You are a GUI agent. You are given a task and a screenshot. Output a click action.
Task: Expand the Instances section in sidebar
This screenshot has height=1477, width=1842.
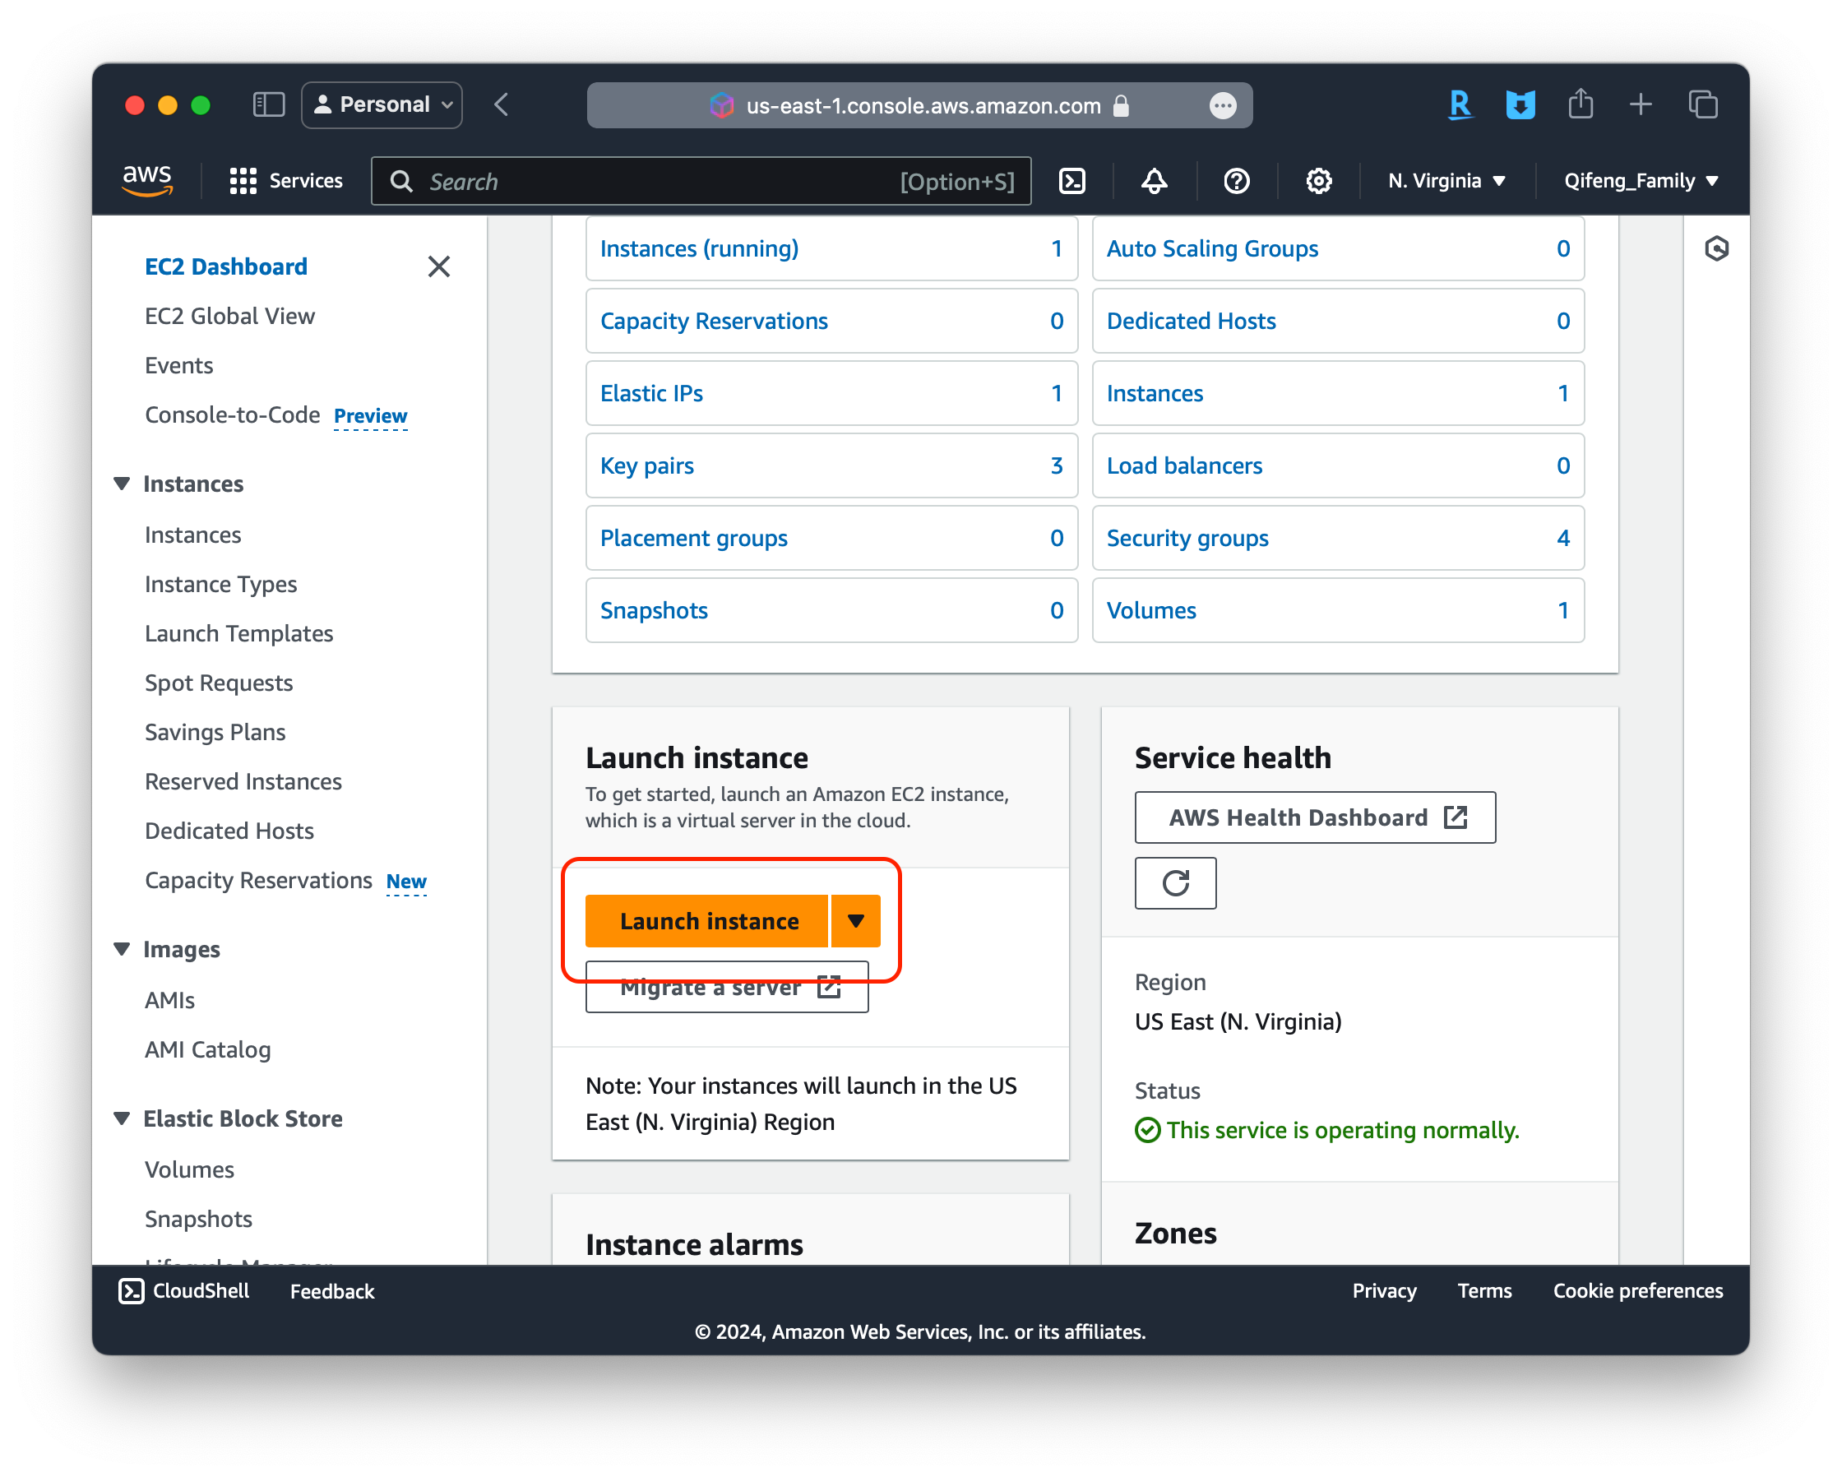125,484
